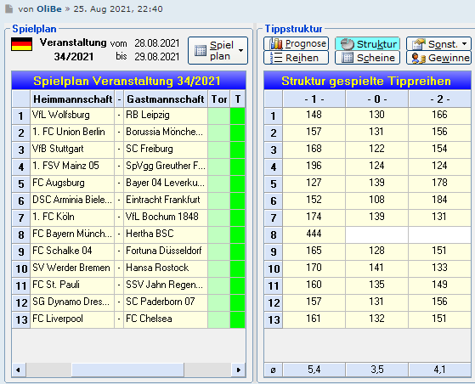Click the value 108 in row 6
Image resolution: width=475 pixels, height=384 pixels.
(x=376, y=200)
